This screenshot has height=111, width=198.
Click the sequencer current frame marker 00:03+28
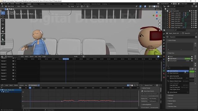(x=66, y=59)
